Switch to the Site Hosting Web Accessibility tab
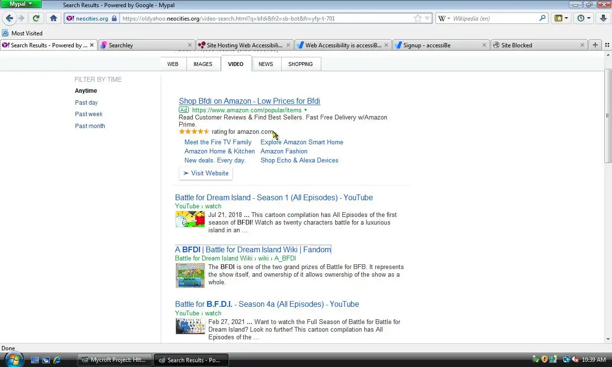The image size is (612, 367). 244,45
